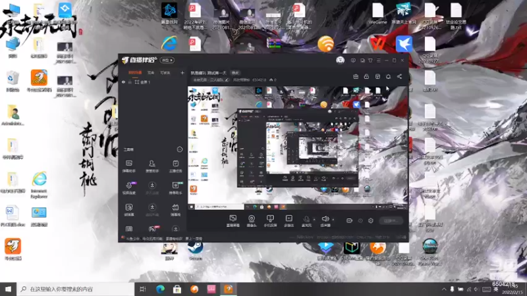The height and width of the screenshot is (296, 527).
Task: Open the toolbox tool with green NEW badge
Action: pyautogui.click(x=175, y=188)
